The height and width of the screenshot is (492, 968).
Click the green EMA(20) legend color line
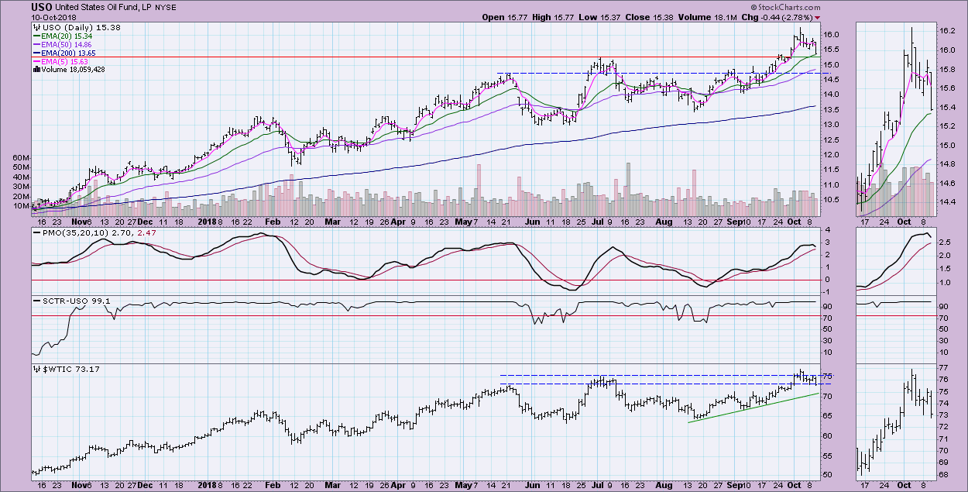pos(36,36)
